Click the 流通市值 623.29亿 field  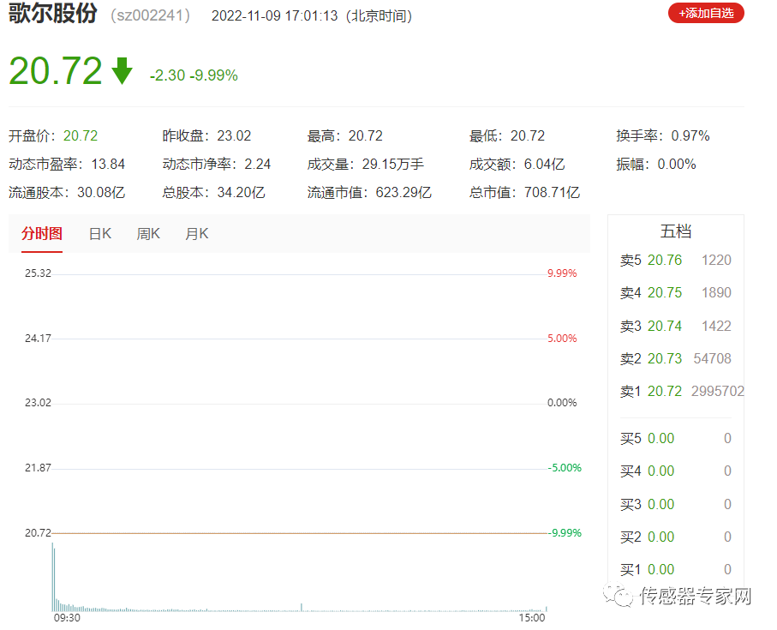[x=369, y=192]
